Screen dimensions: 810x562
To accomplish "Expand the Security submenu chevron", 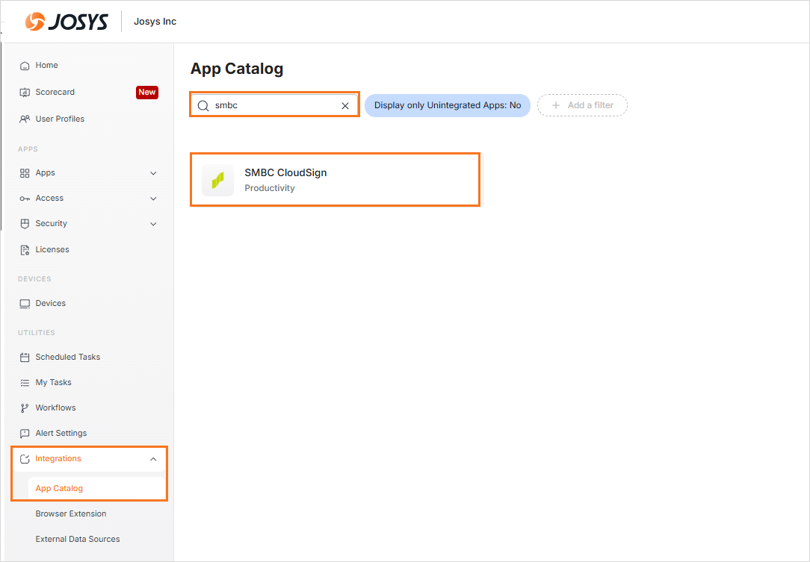I will [153, 224].
